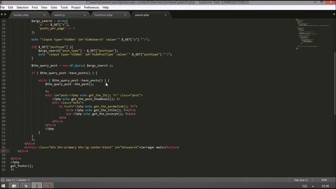Click the 'posts_per_page' key text
336x189 pixels.
pos(52,28)
